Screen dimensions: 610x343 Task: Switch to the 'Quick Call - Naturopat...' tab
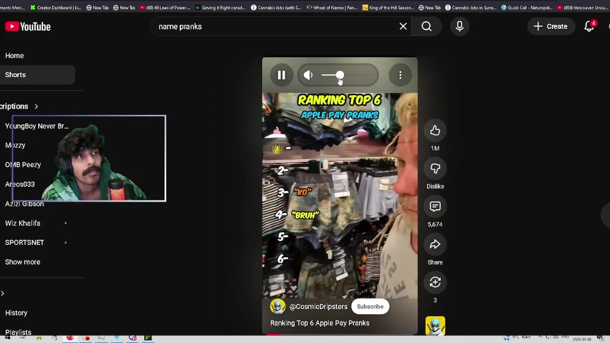(527, 8)
